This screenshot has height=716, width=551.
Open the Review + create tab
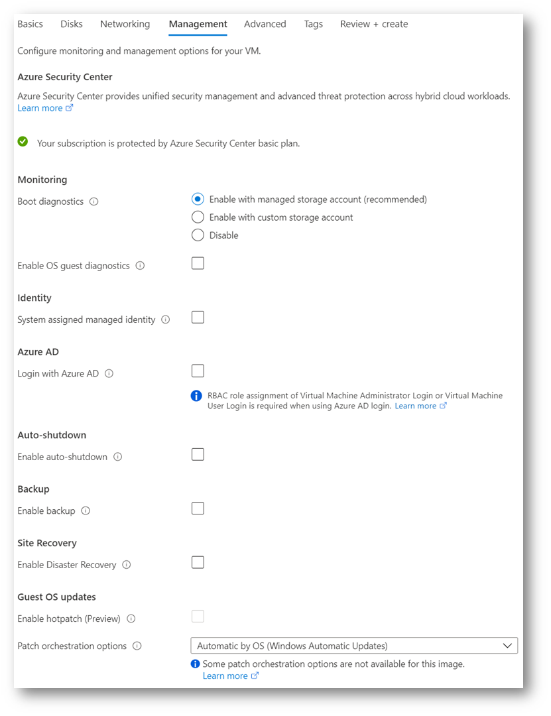tap(373, 24)
